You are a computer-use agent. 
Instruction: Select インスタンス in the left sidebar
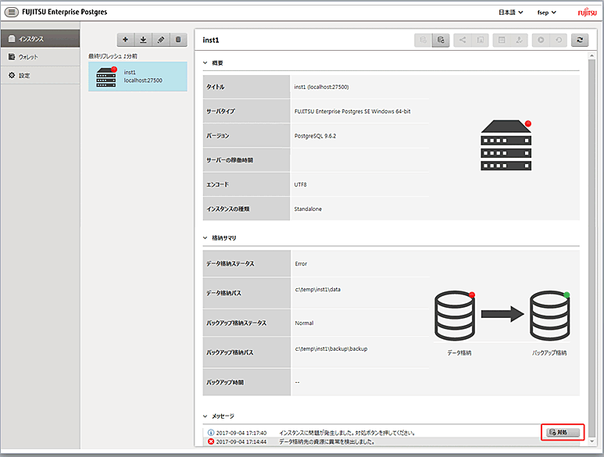pyautogui.click(x=40, y=38)
